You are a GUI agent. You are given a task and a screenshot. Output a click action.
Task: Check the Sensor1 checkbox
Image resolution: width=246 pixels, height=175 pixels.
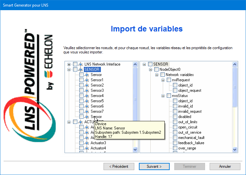81,80
